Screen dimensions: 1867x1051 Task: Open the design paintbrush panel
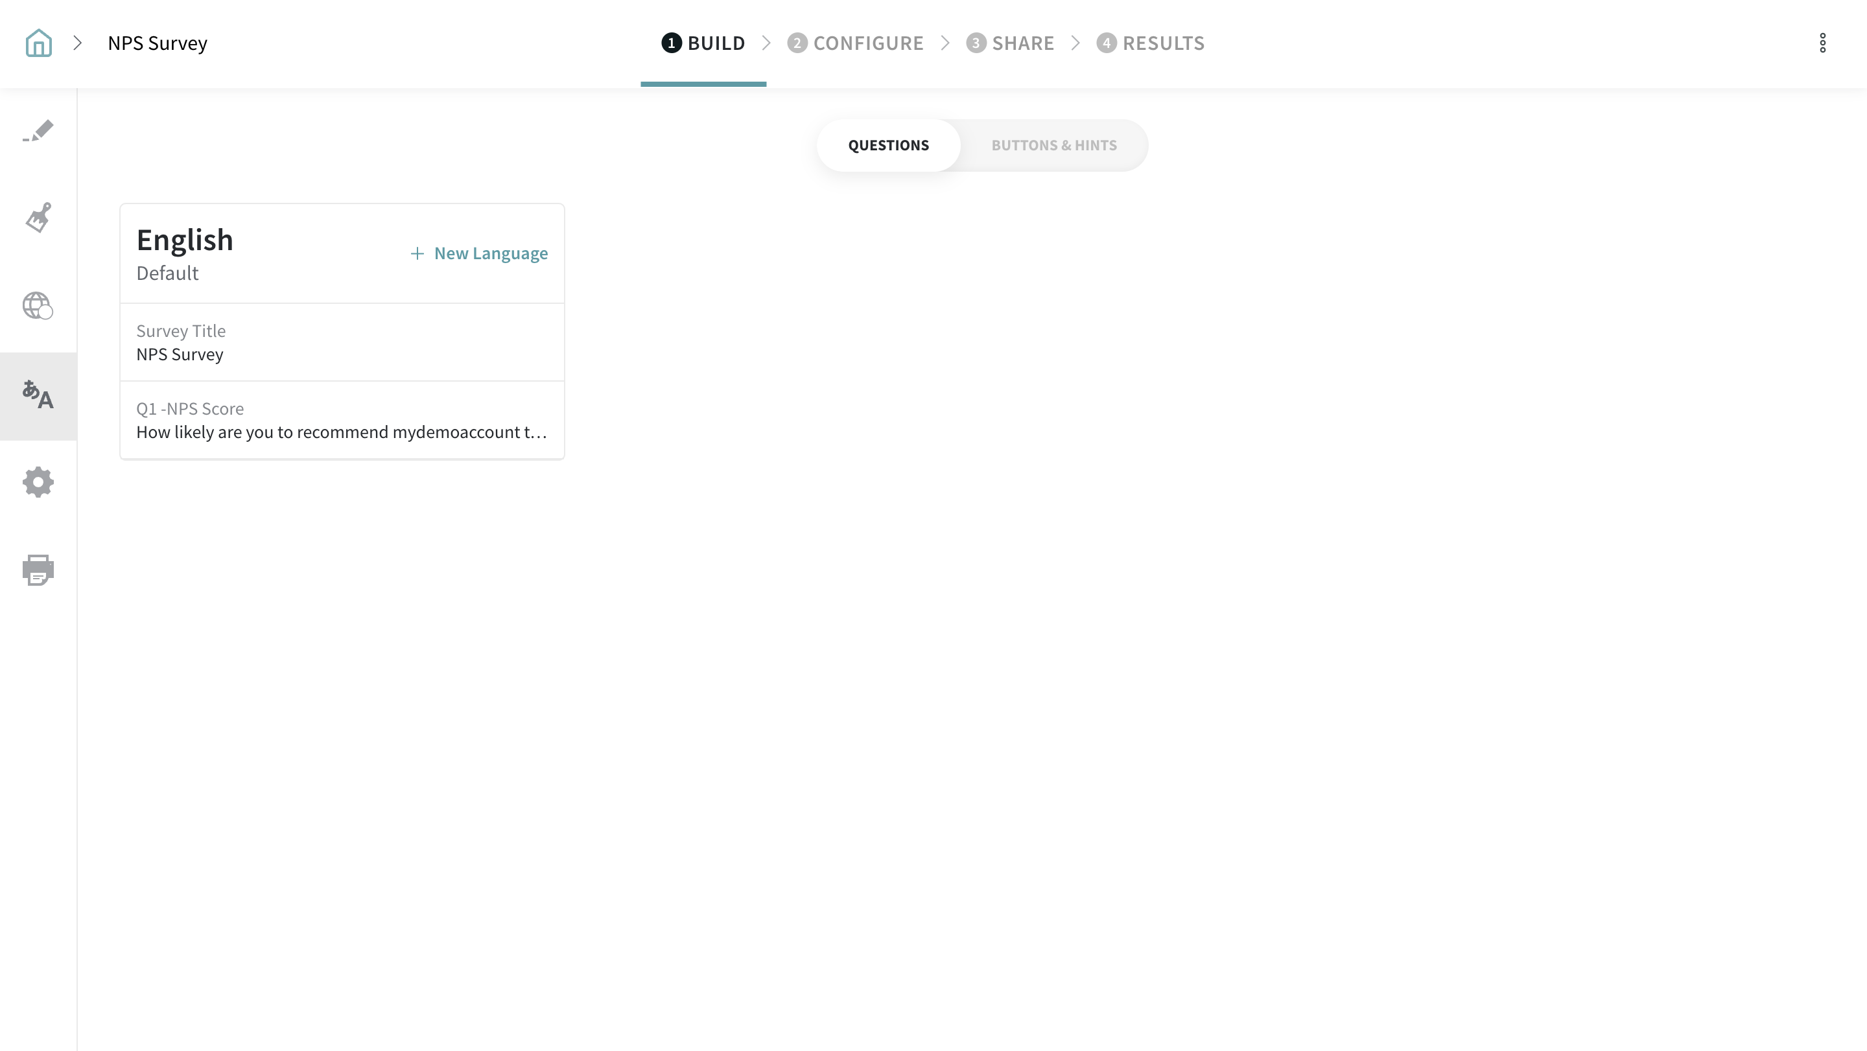point(38,218)
